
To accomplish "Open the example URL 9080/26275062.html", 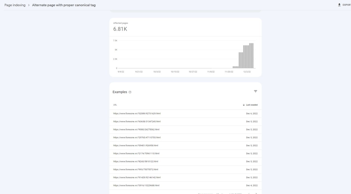I will 136,129.
